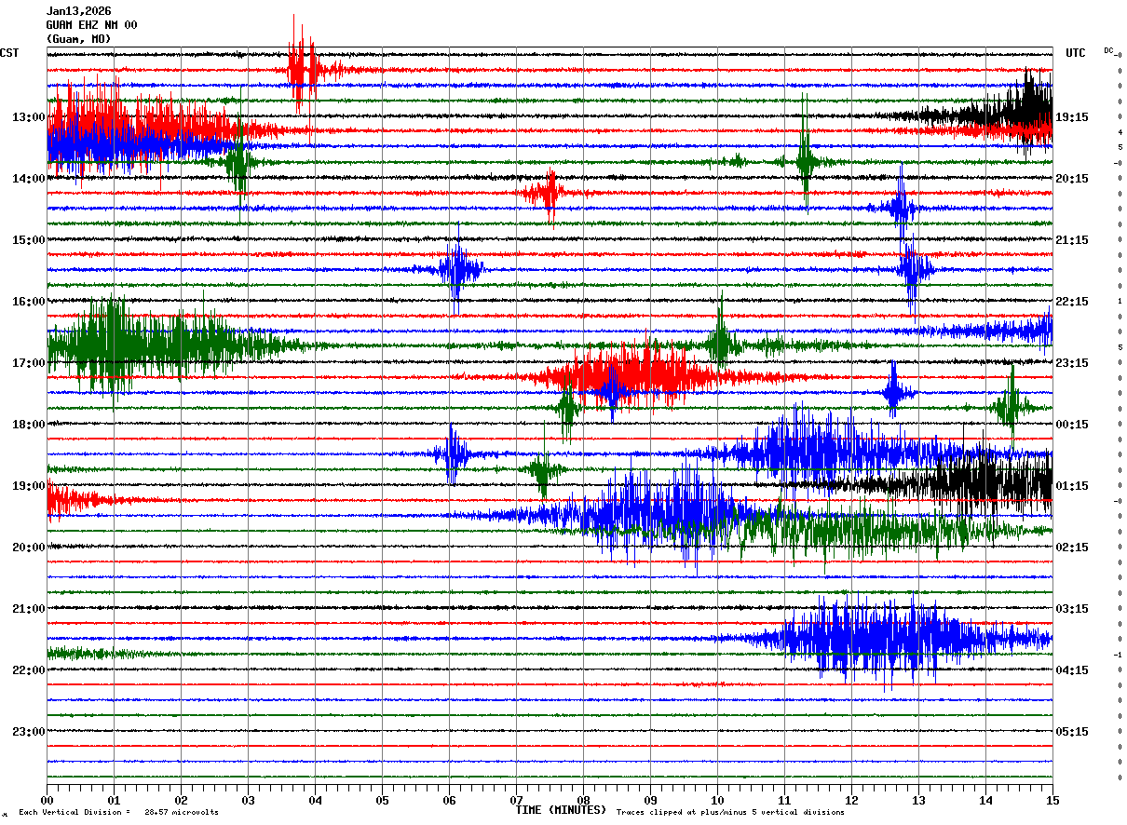This screenshot has width=1127, height=825.
Task: Click the 23:00 CST time marker
Action: [28, 732]
